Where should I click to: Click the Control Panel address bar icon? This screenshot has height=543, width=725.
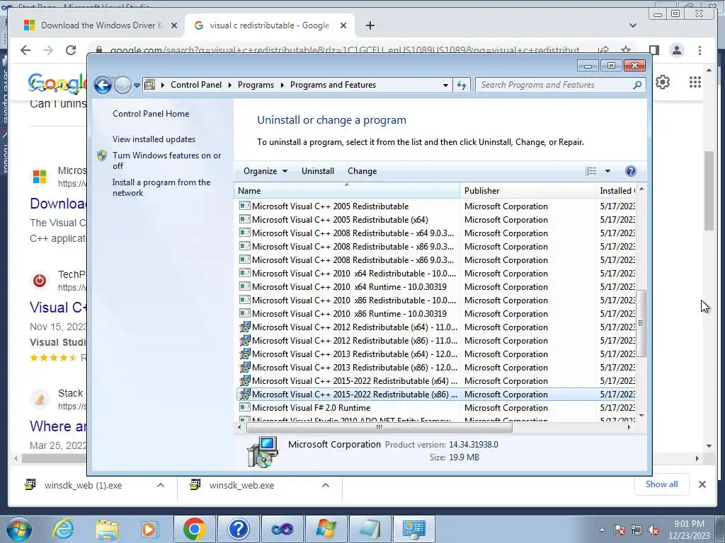[x=150, y=85]
